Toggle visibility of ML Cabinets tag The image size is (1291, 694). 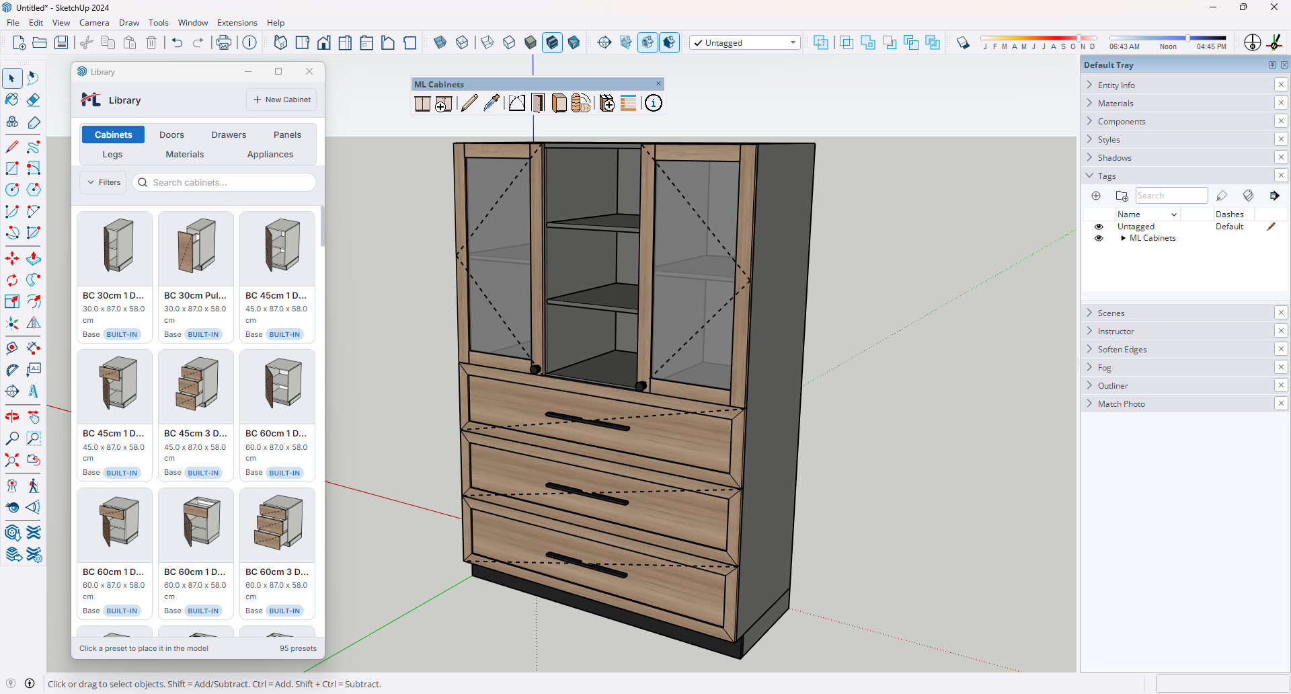point(1099,238)
